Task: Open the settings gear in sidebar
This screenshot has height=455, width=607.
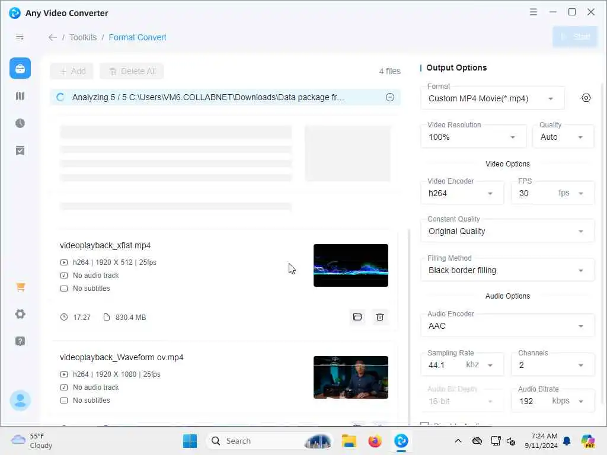Action: coord(20,314)
